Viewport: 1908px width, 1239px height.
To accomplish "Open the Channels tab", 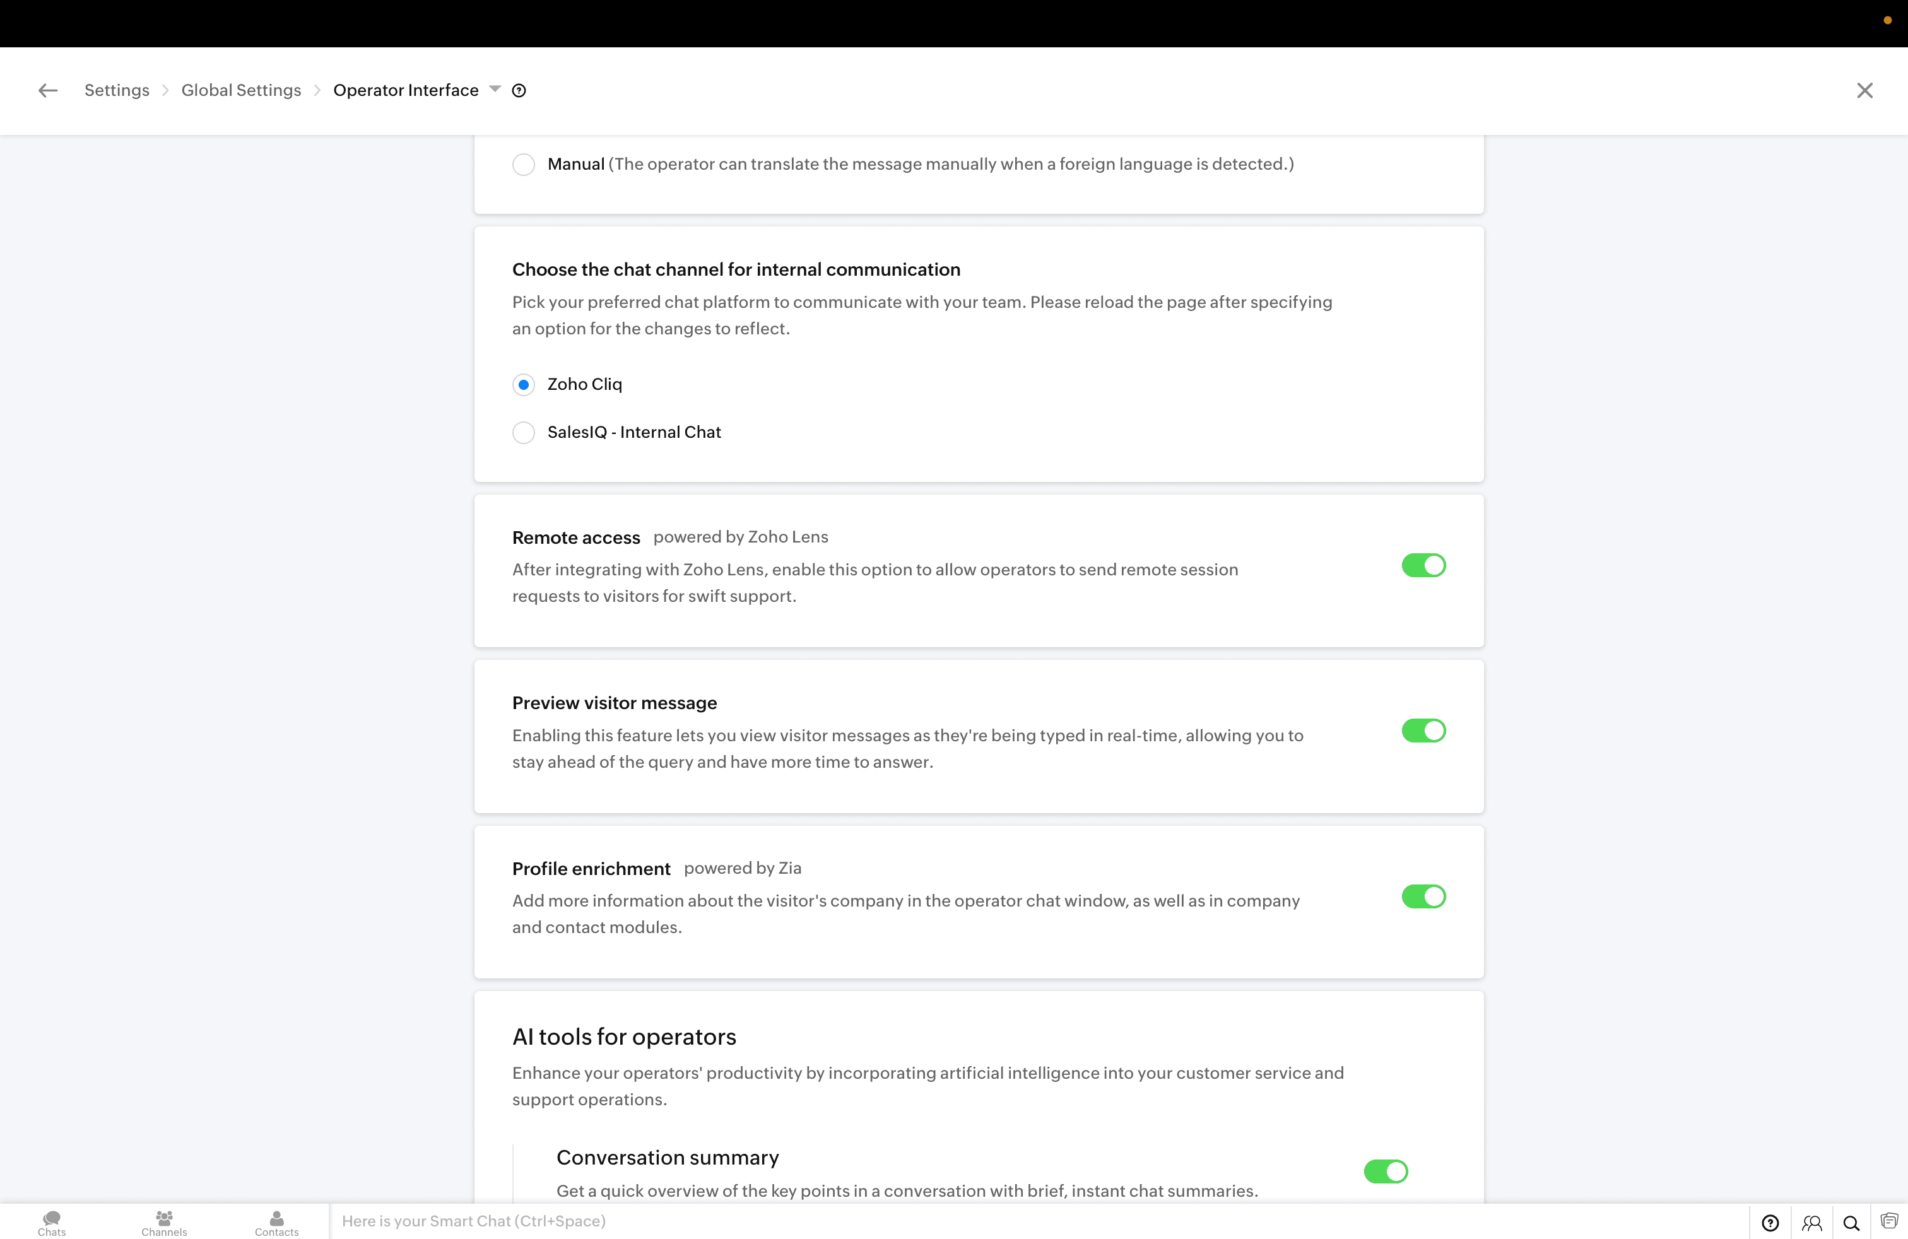I will pyautogui.click(x=164, y=1223).
